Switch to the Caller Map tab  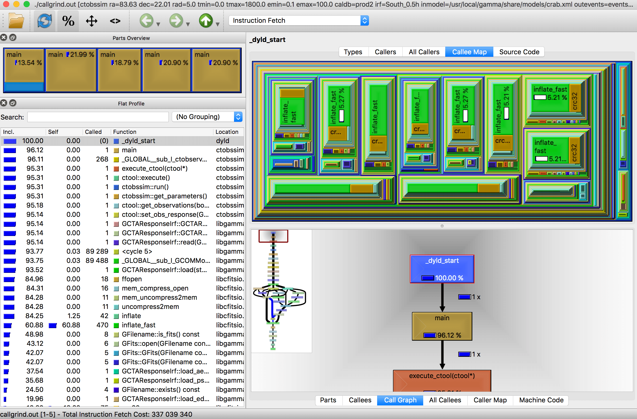click(x=490, y=400)
